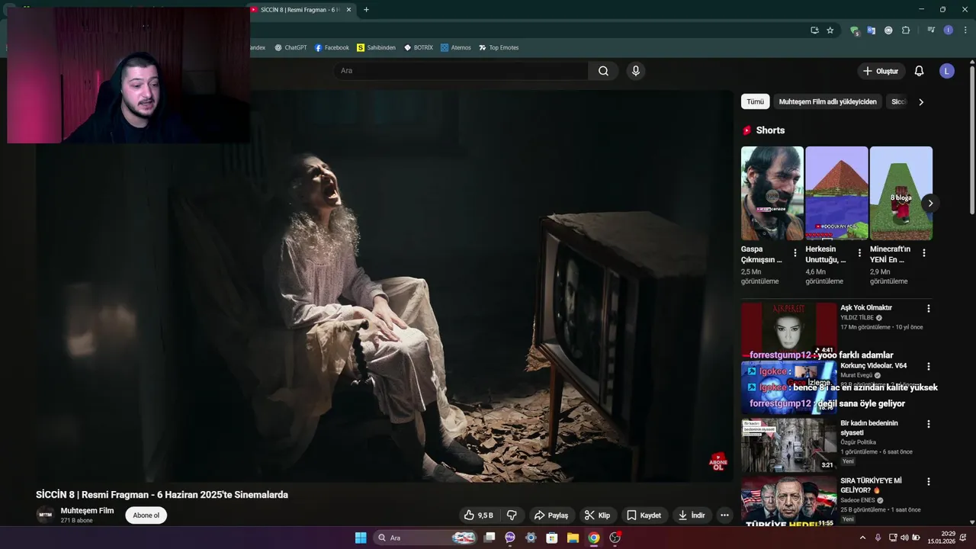Open BOTRIX bookmark

coord(419,47)
